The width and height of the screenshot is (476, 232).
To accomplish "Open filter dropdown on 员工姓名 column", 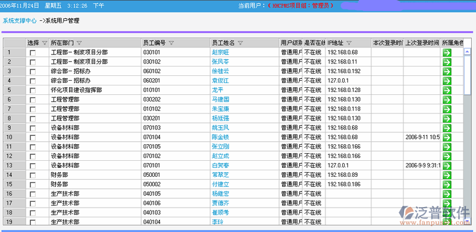I will click(x=240, y=43).
